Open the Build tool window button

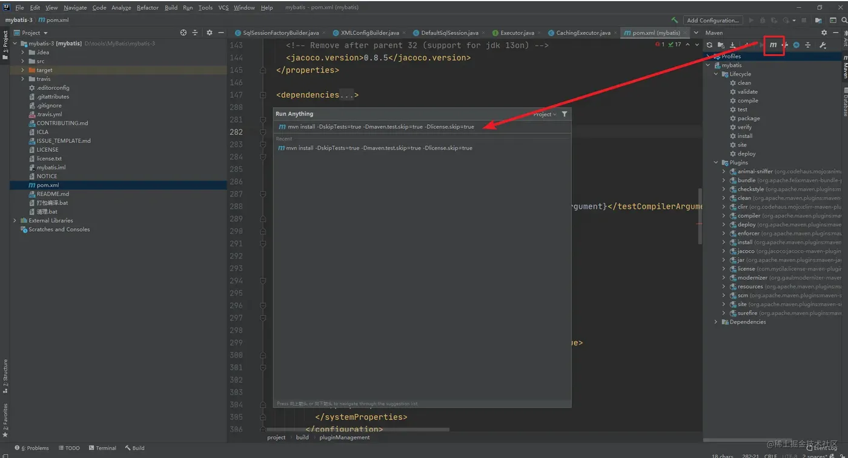(x=134, y=448)
